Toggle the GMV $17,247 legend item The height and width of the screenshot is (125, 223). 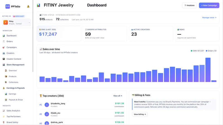click(x=197, y=51)
